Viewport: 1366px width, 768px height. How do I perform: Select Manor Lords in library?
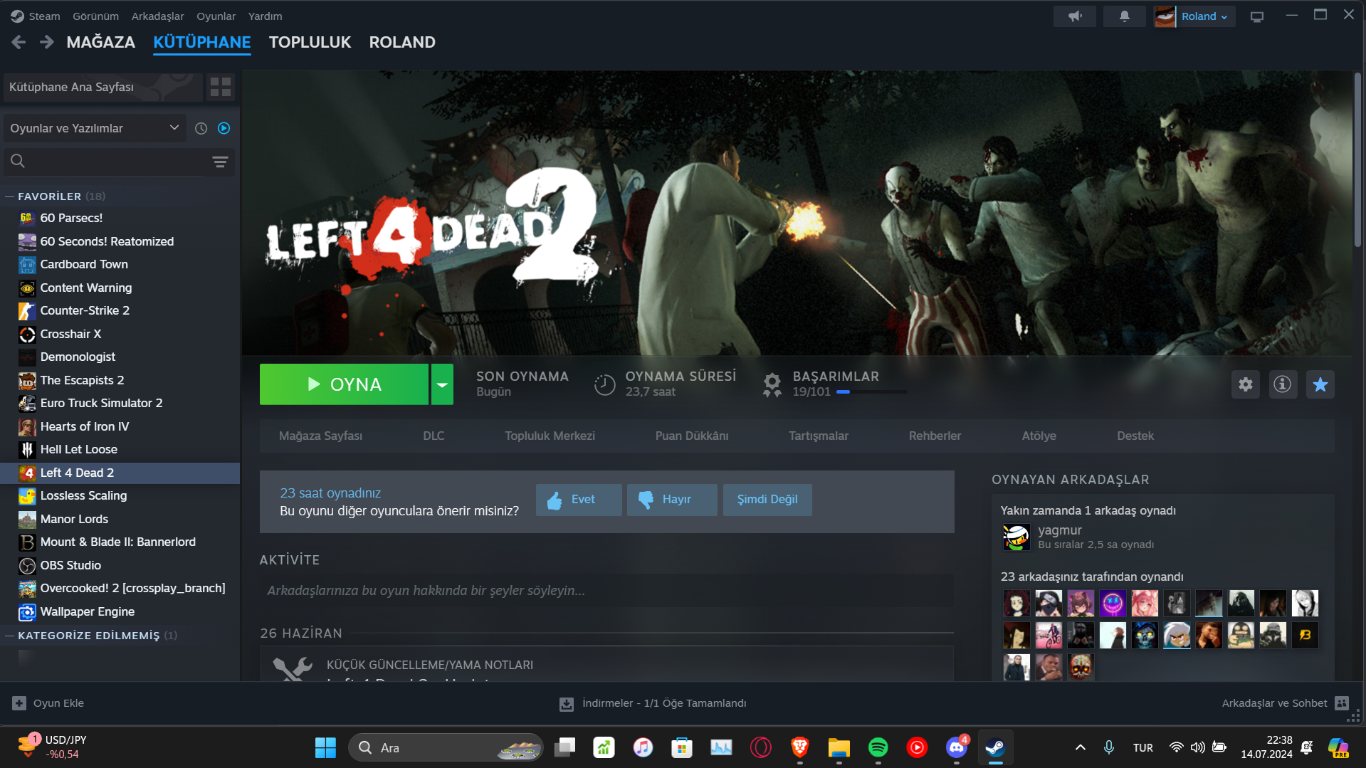(120, 520)
